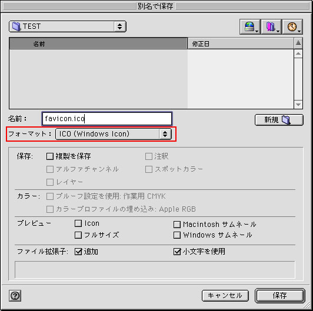313x311 pixels.
Task: Click the TEST folder icon in popup
Action: 16,26
